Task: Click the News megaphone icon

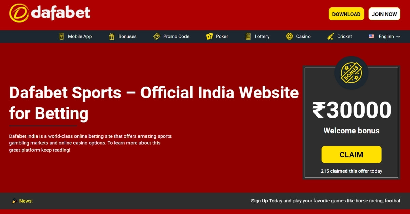Action: point(14,201)
